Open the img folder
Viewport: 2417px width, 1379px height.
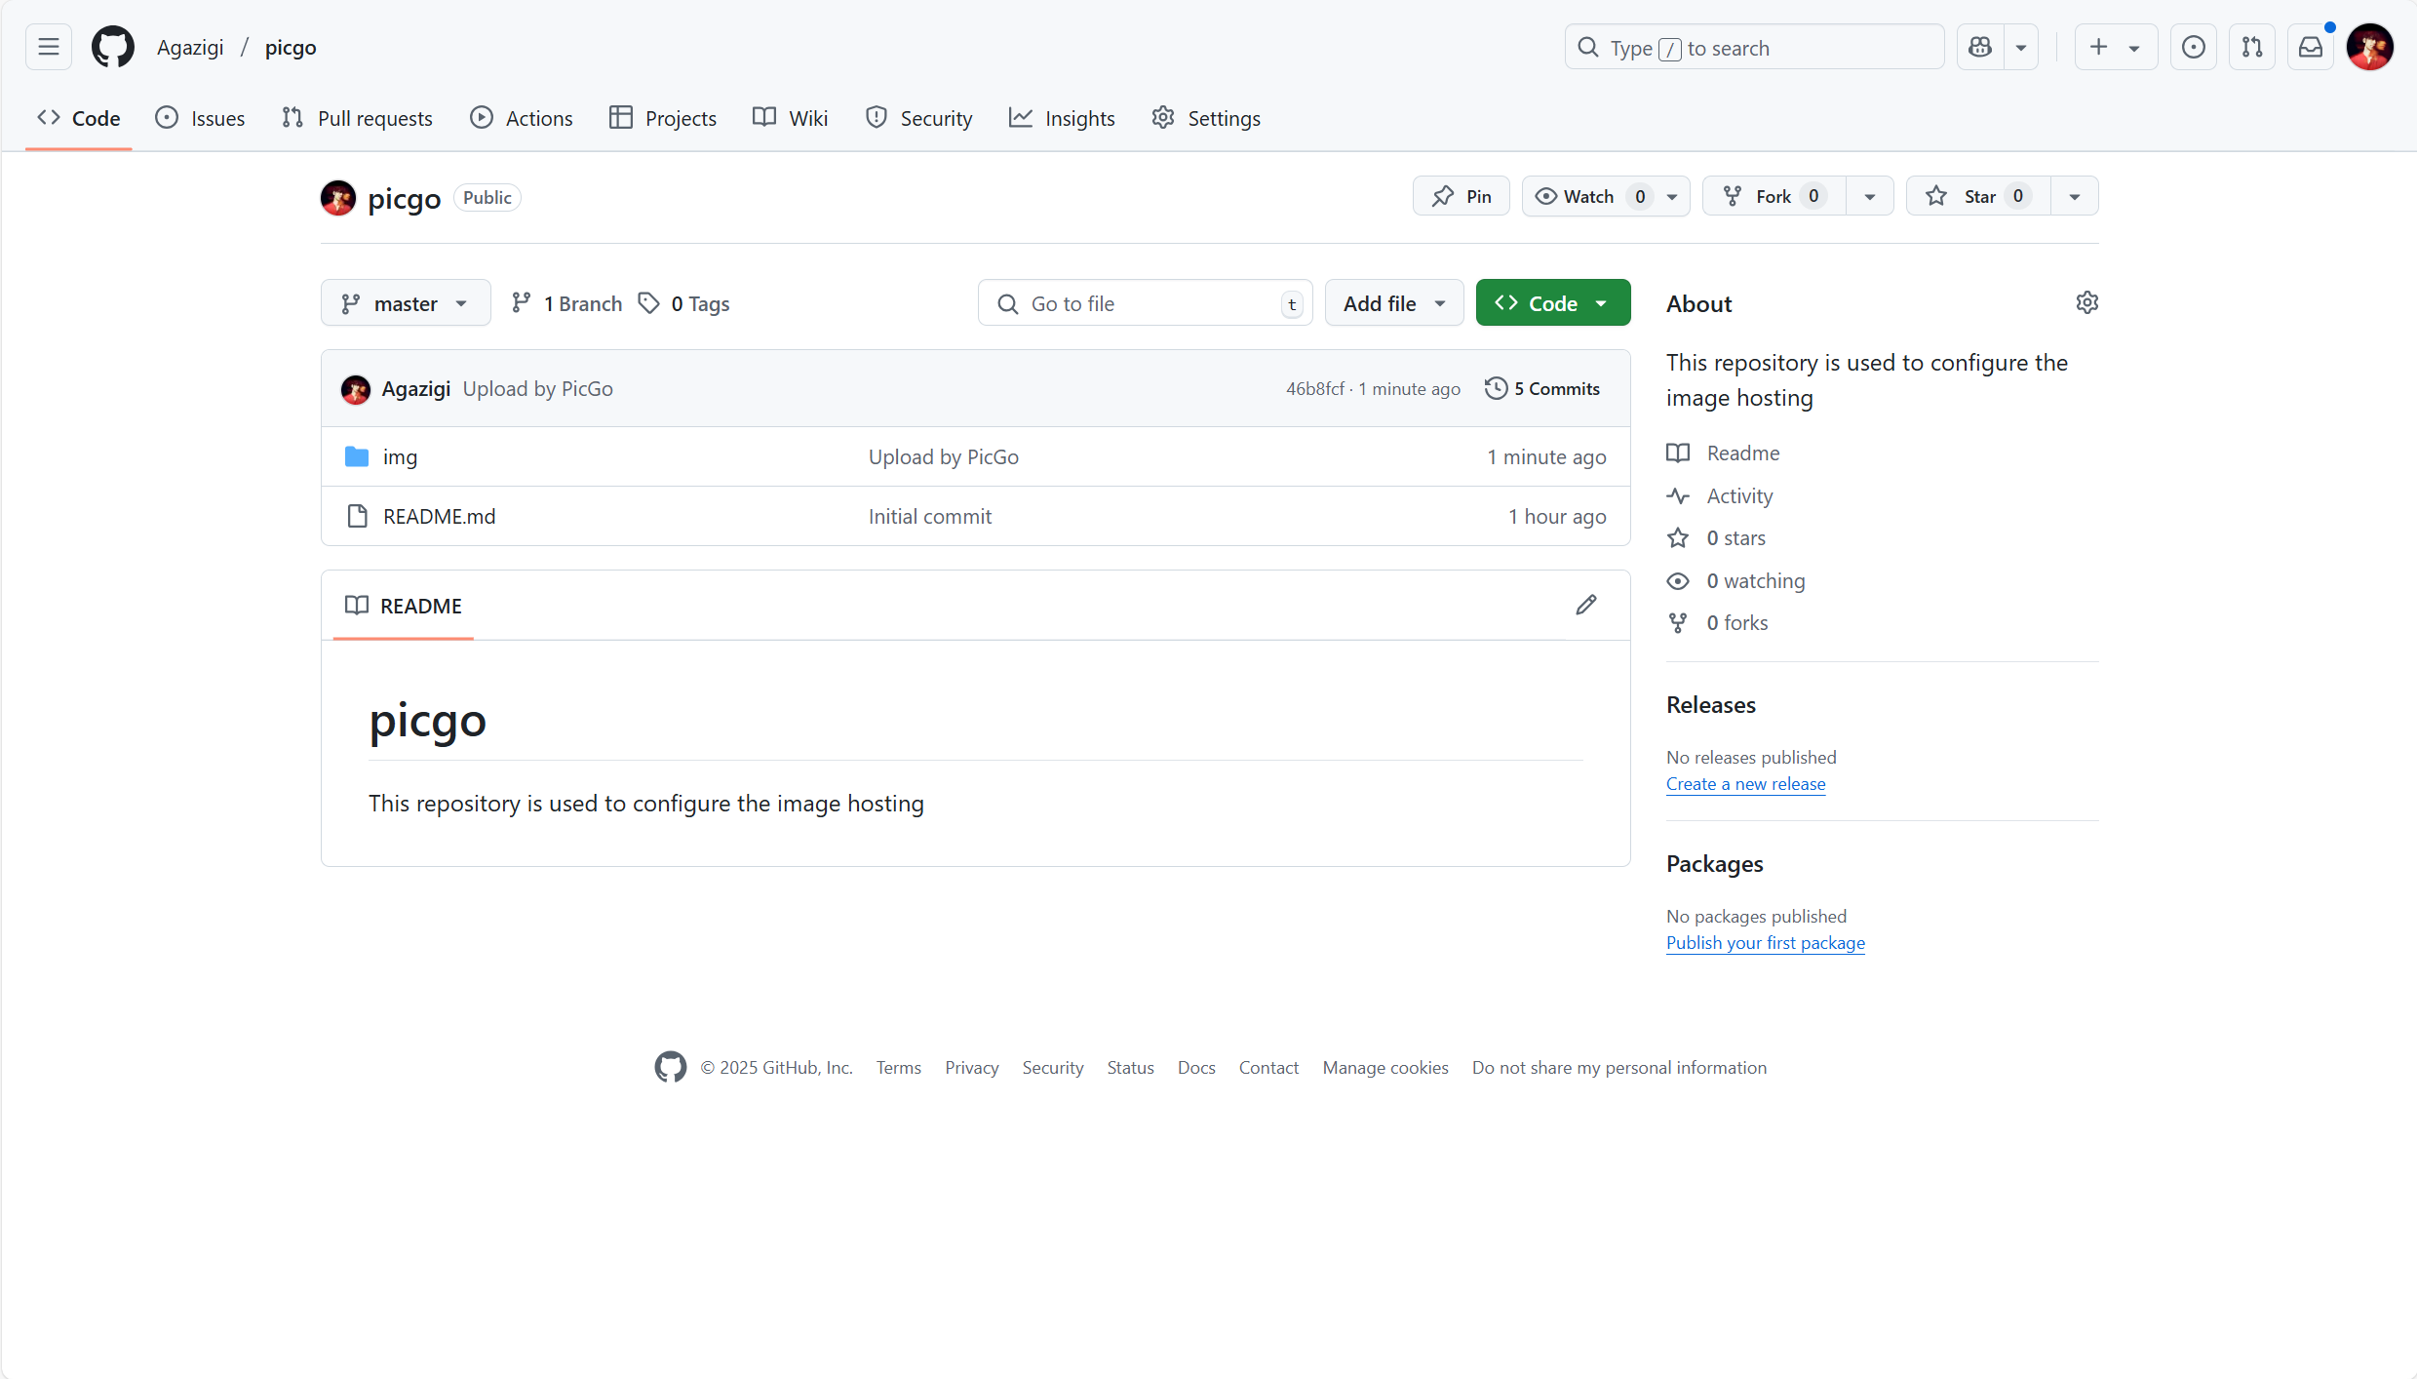pos(400,456)
